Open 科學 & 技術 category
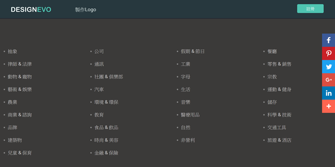 pyautogui.click(x=279, y=115)
